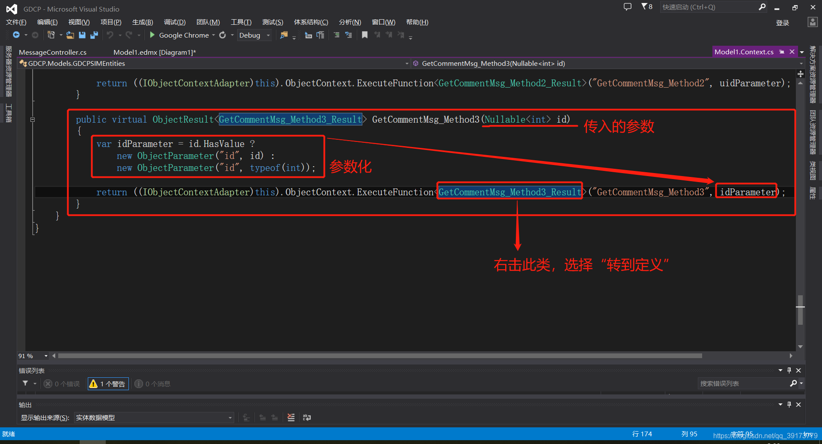Switch to the MessageController.cs tab
This screenshot has height=444, width=822.
click(x=53, y=52)
